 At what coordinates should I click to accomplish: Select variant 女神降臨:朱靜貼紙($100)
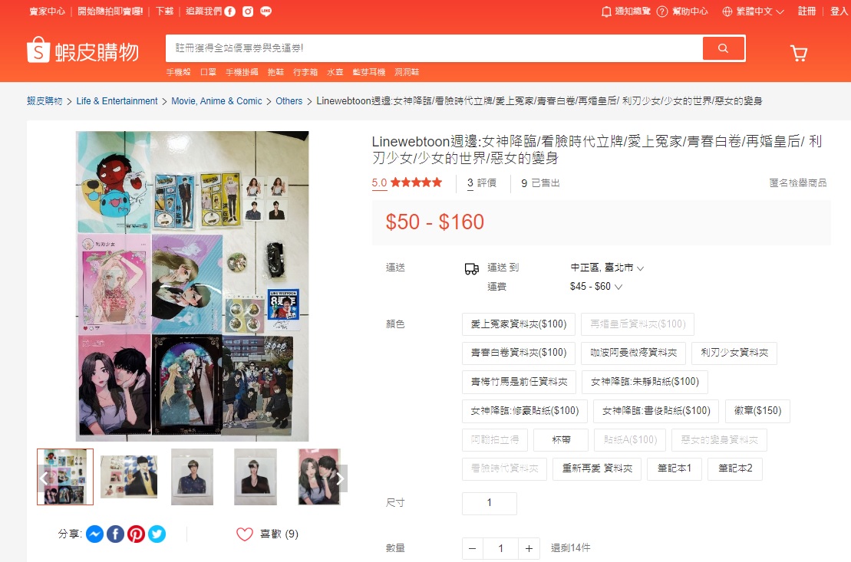tap(645, 382)
